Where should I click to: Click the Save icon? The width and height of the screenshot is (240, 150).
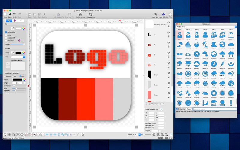(10, 14)
